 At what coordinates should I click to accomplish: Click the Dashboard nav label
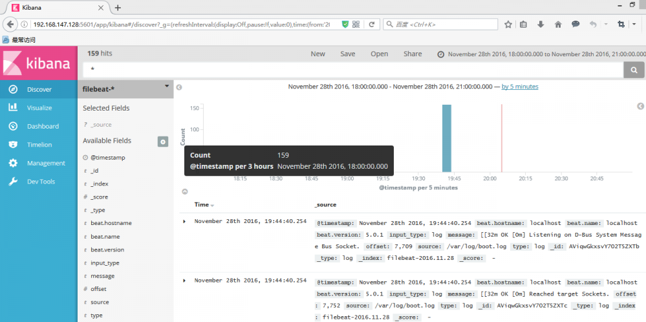click(43, 127)
